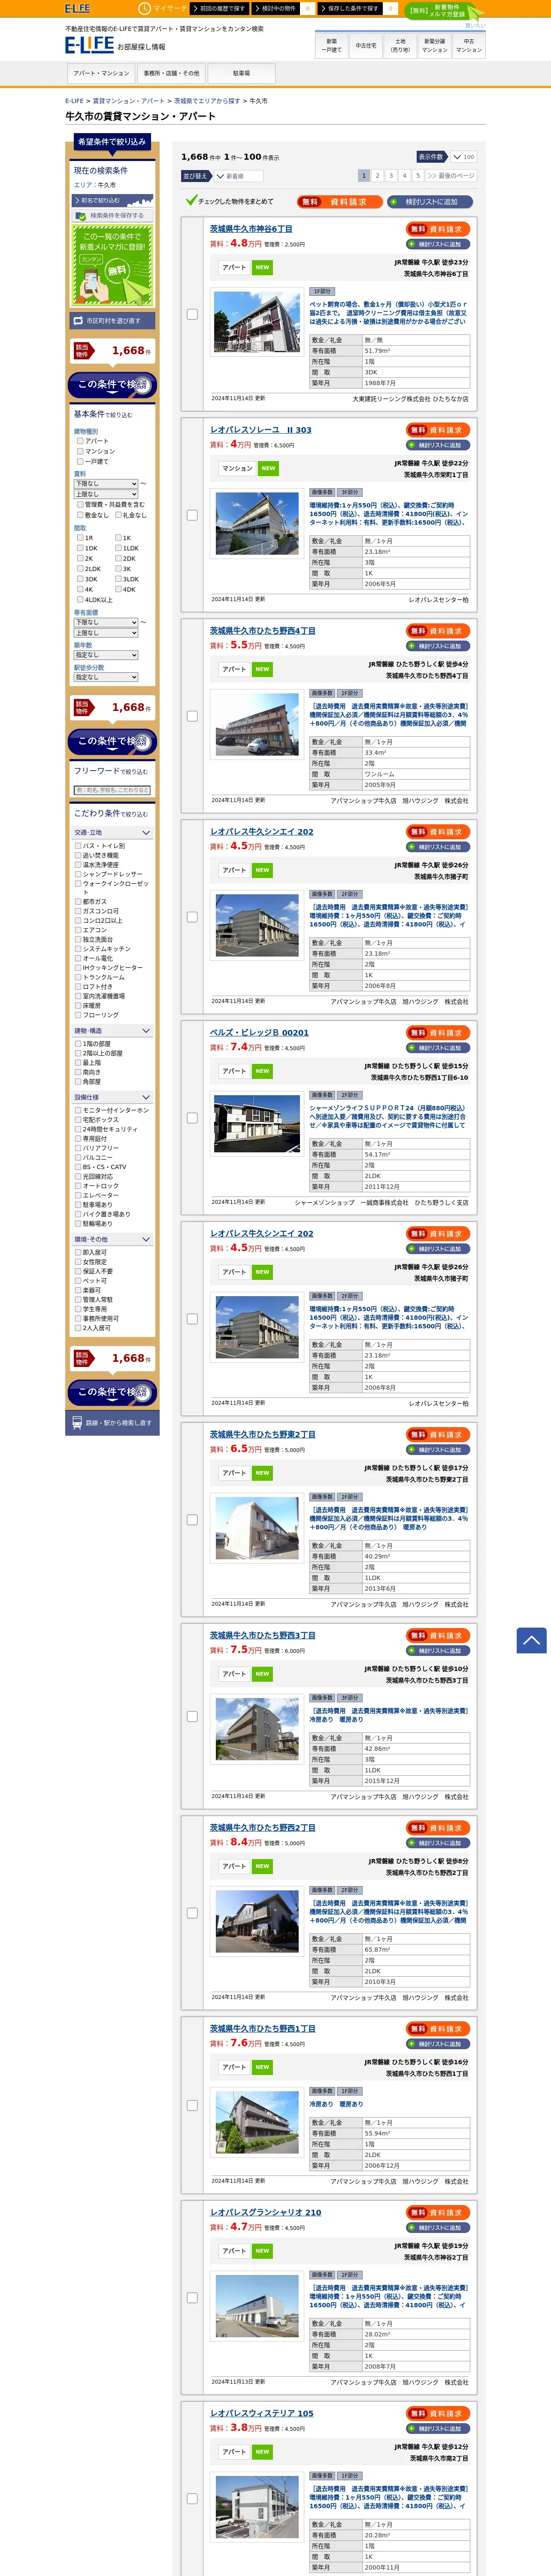Enable the 敷金なし checkbox
551x2576 pixels.
coord(80,515)
